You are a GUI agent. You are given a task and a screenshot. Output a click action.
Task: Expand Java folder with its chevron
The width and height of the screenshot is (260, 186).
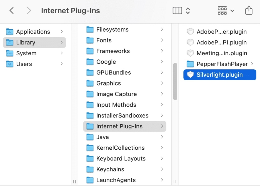pyautogui.click(x=162, y=137)
